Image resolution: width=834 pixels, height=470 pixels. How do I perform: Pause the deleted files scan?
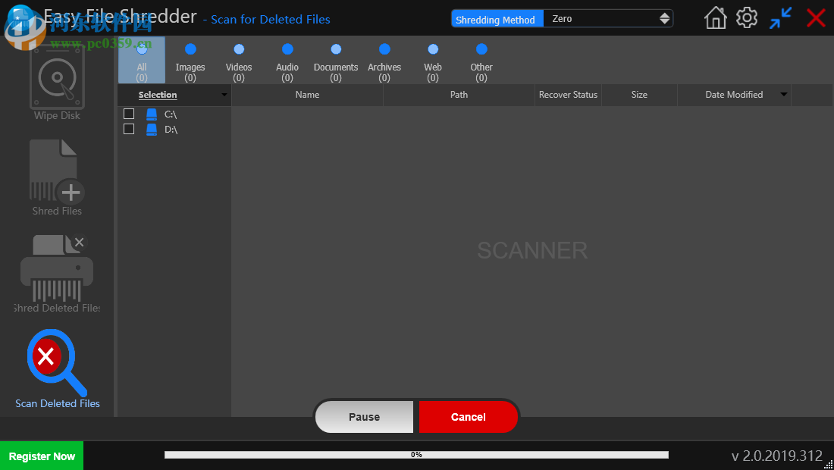pos(364,416)
